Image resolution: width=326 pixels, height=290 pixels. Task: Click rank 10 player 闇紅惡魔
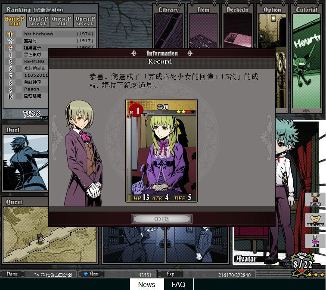[32, 96]
